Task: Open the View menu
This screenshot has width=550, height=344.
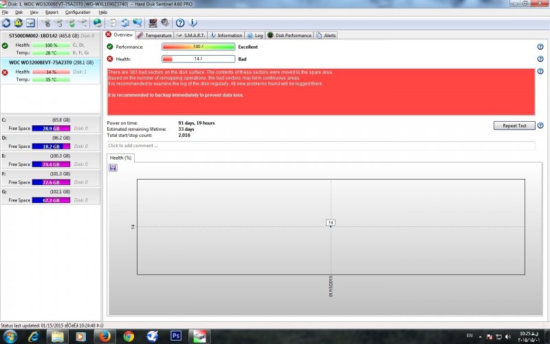Action: (34, 12)
